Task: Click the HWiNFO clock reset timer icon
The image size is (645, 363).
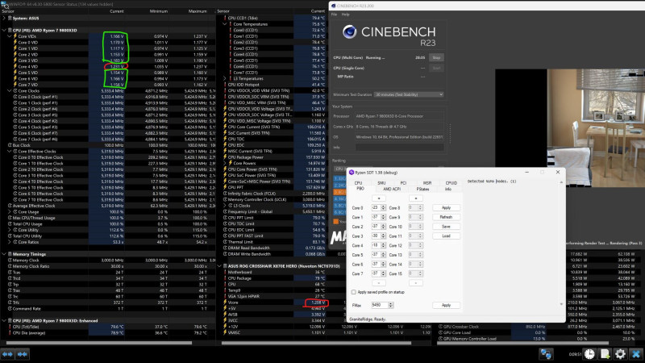Action: point(589,354)
